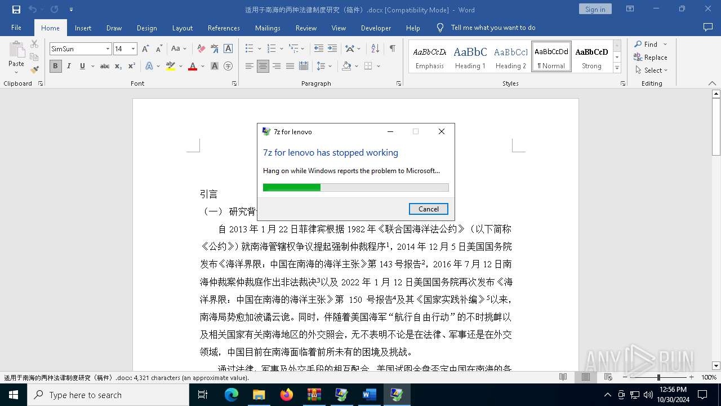This screenshot has width=721, height=406.
Task: Click the Windows taskbar search box
Action: tap(108, 395)
